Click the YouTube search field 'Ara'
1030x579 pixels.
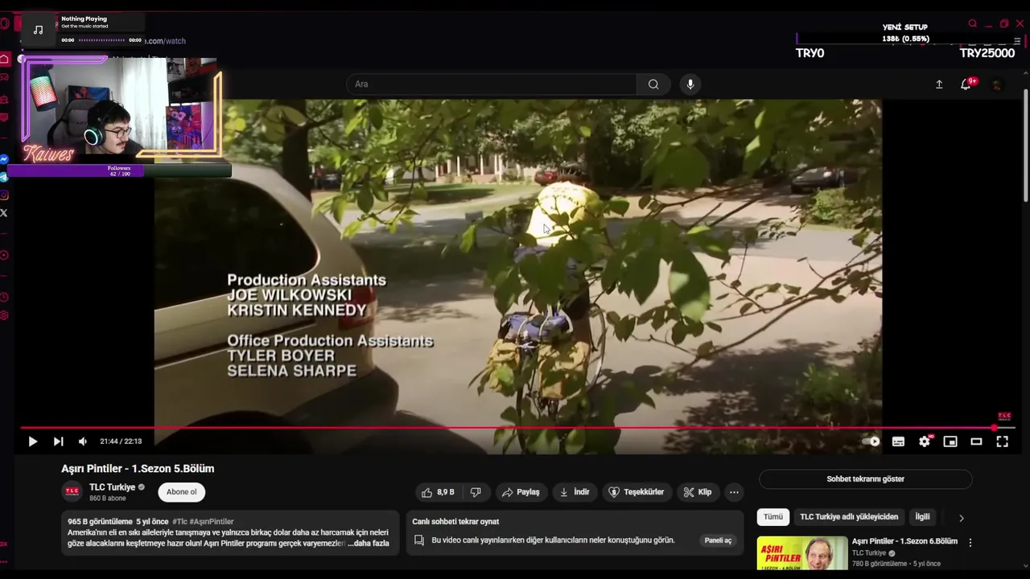point(491,84)
